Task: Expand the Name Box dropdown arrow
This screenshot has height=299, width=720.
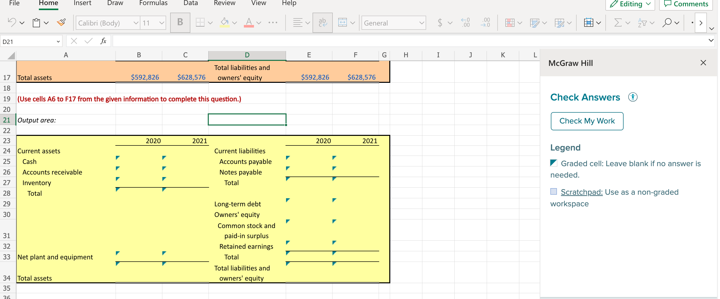Action: 58,42
